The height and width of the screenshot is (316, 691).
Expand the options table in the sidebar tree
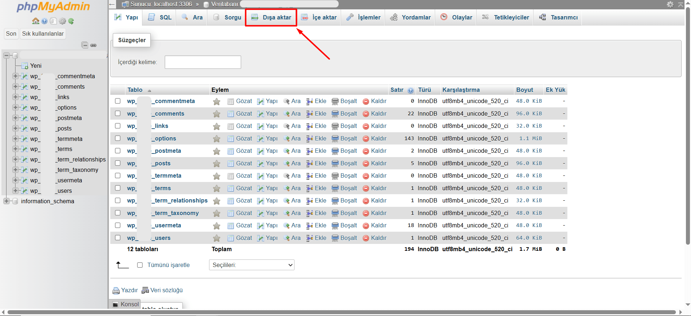pyautogui.click(x=15, y=107)
